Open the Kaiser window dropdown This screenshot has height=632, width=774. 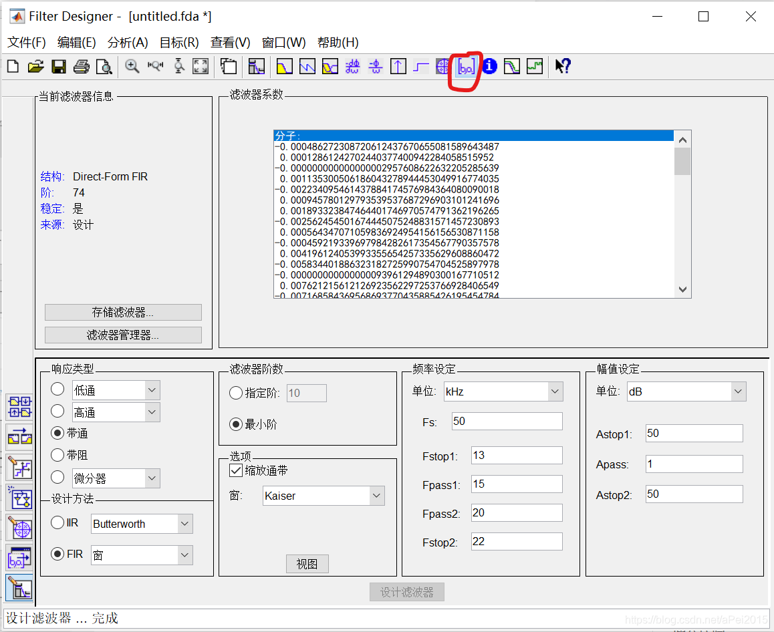[376, 496]
